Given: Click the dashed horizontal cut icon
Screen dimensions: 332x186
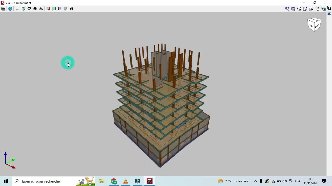Looking at the screenshot, I should pyautogui.click(x=60, y=9).
